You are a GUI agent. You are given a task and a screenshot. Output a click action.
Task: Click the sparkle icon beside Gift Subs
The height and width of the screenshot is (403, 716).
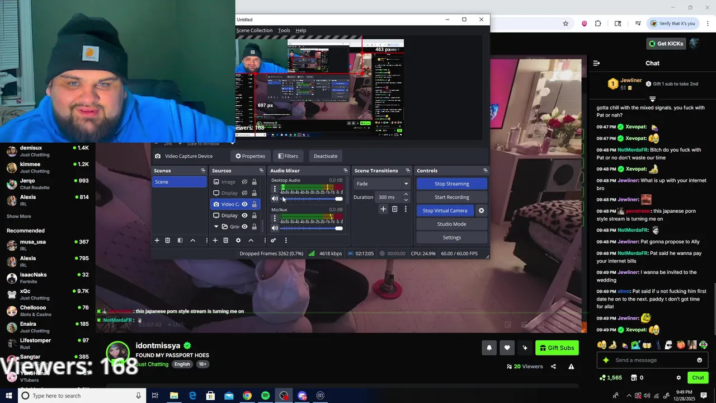(525, 348)
